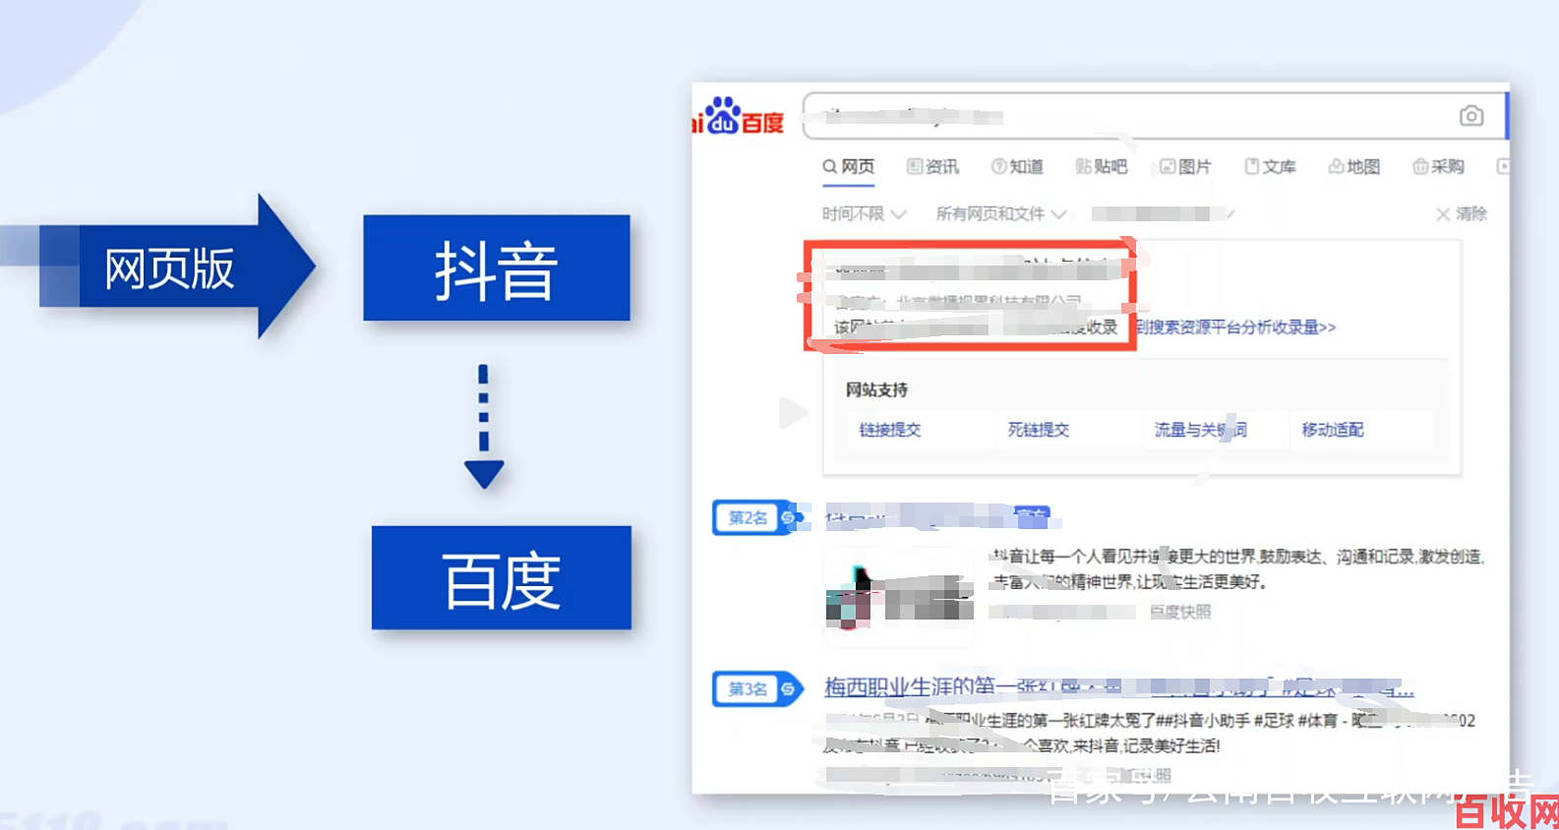1559x830 pixels.
Task: Click the 网页 tab magnifier icon
Action: (830, 166)
